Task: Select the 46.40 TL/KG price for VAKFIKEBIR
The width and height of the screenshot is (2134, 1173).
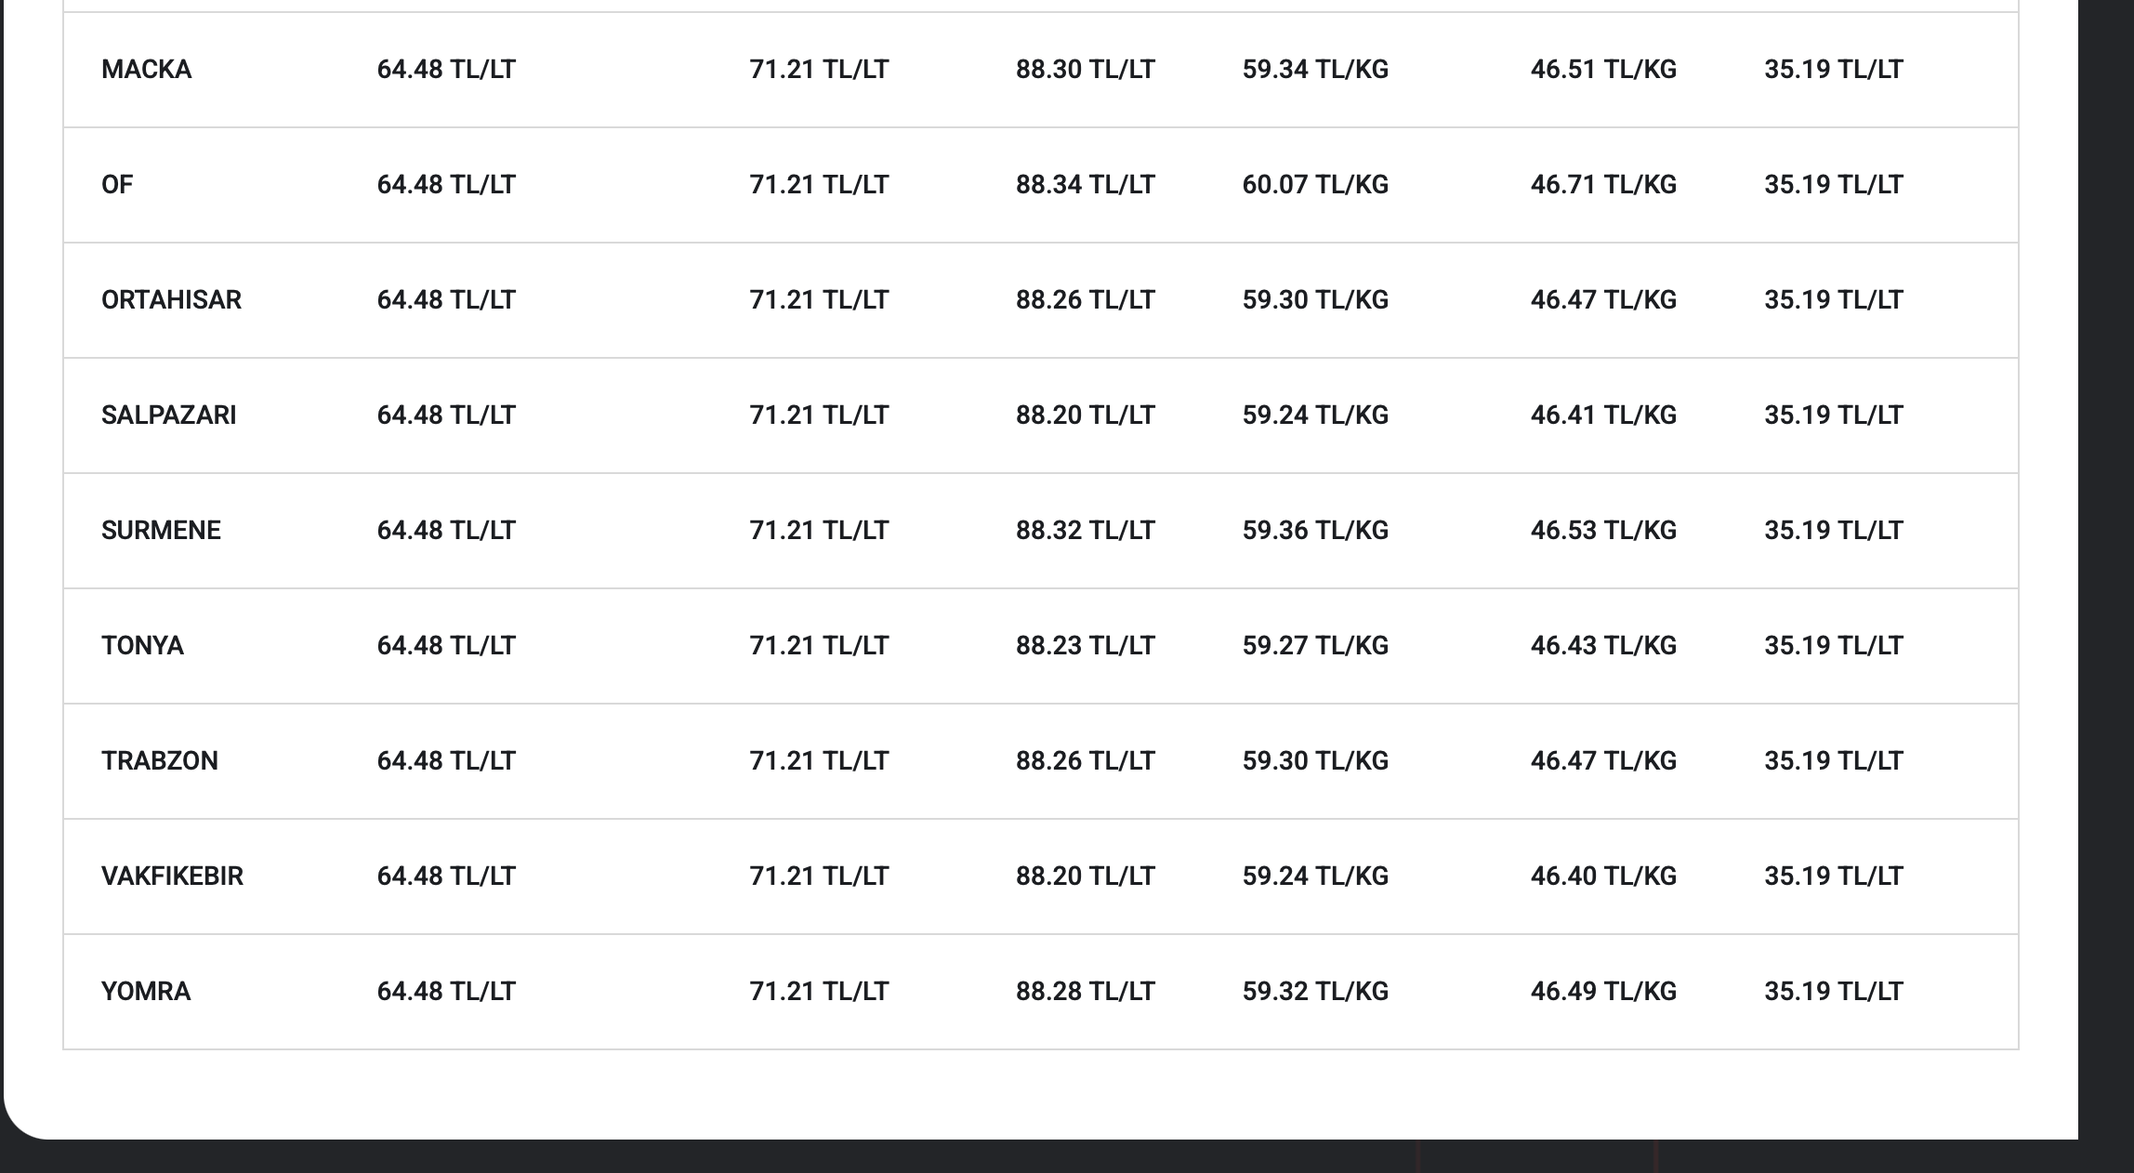Action: pos(1603,876)
